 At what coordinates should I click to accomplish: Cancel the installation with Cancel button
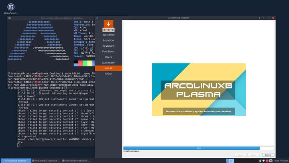(x=268, y=155)
